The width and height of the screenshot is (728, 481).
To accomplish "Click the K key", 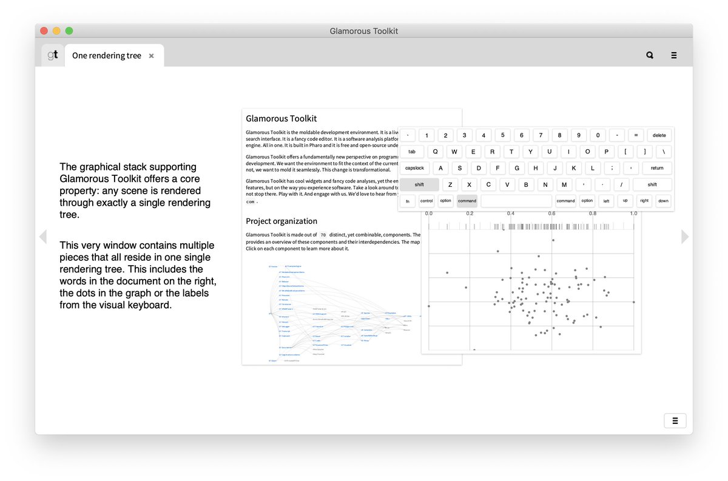I will pos(574,168).
